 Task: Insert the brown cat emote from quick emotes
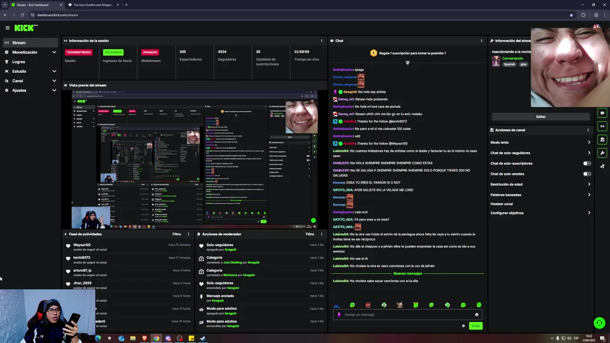click(x=400, y=305)
